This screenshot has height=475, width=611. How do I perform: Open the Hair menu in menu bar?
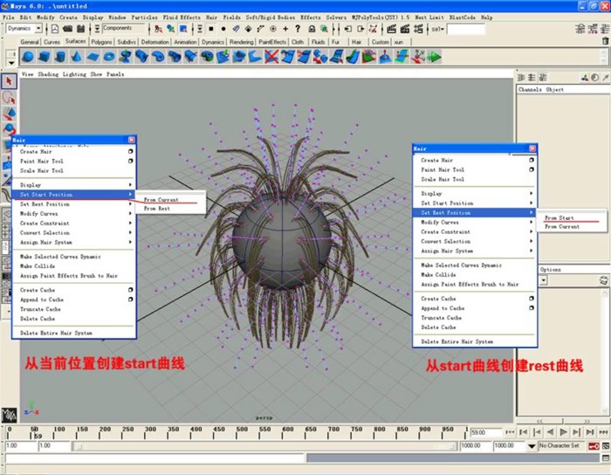(x=211, y=17)
